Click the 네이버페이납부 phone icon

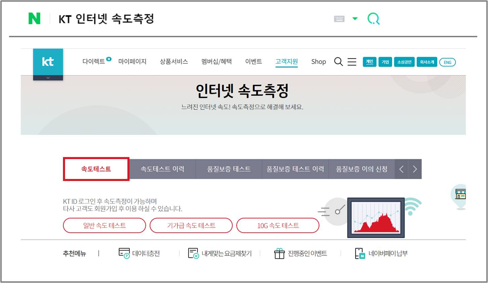coord(360,253)
